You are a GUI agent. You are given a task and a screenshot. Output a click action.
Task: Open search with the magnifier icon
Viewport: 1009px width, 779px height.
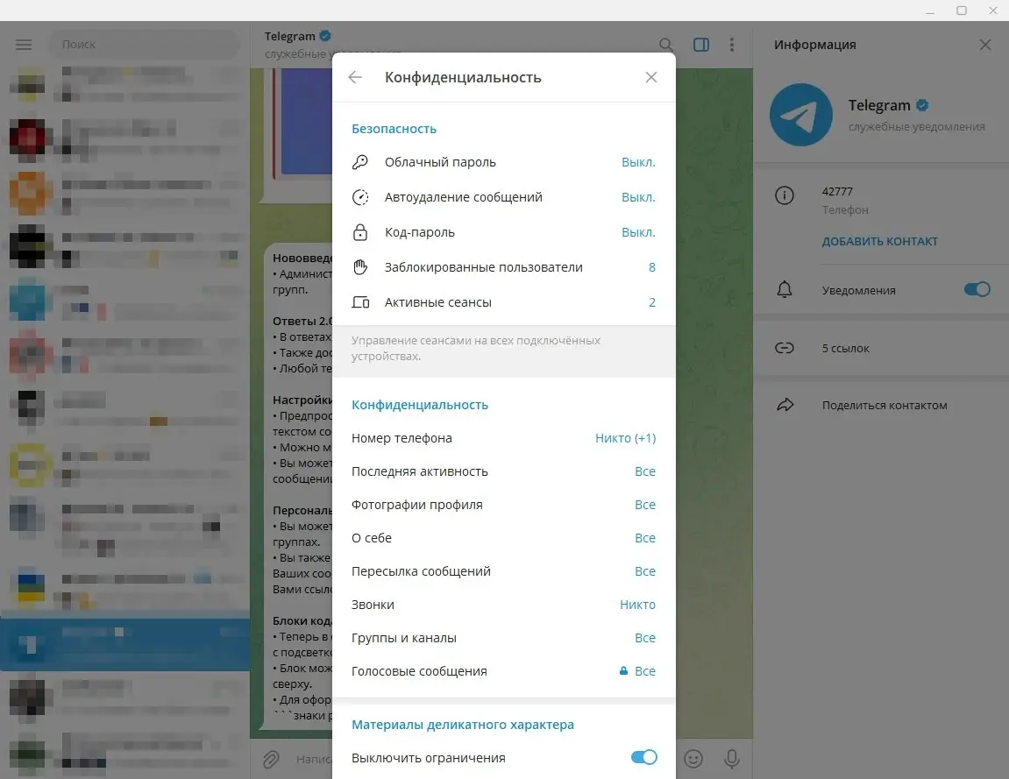(665, 44)
